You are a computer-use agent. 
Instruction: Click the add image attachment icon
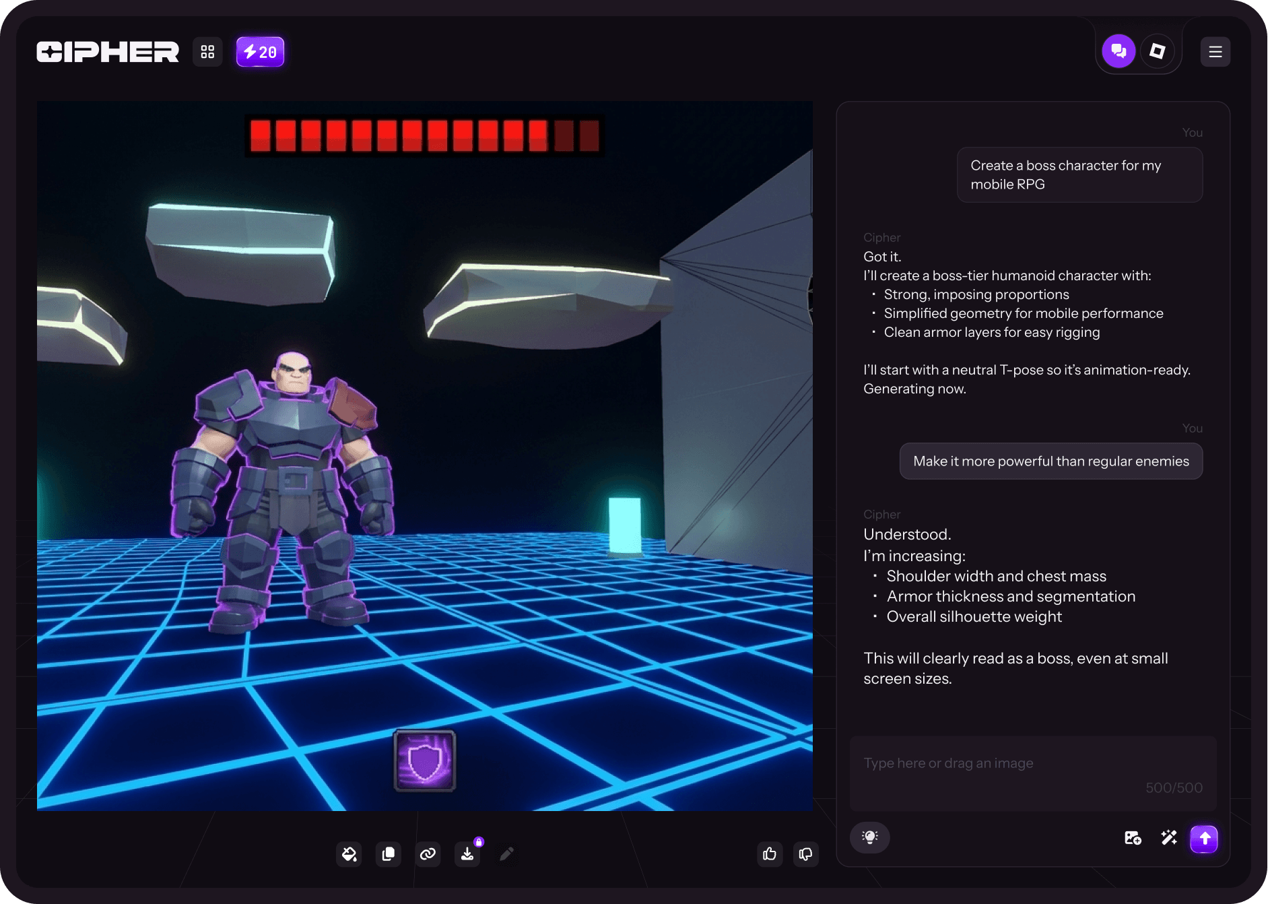pos(1133,838)
